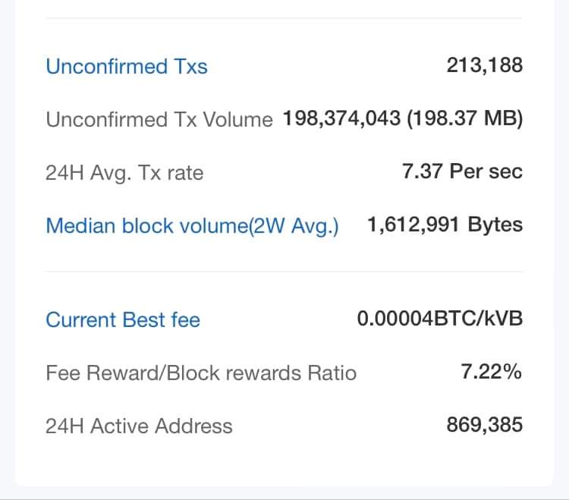Click the 24H Active Address label
This screenshot has width=569, height=500.
coord(139,426)
